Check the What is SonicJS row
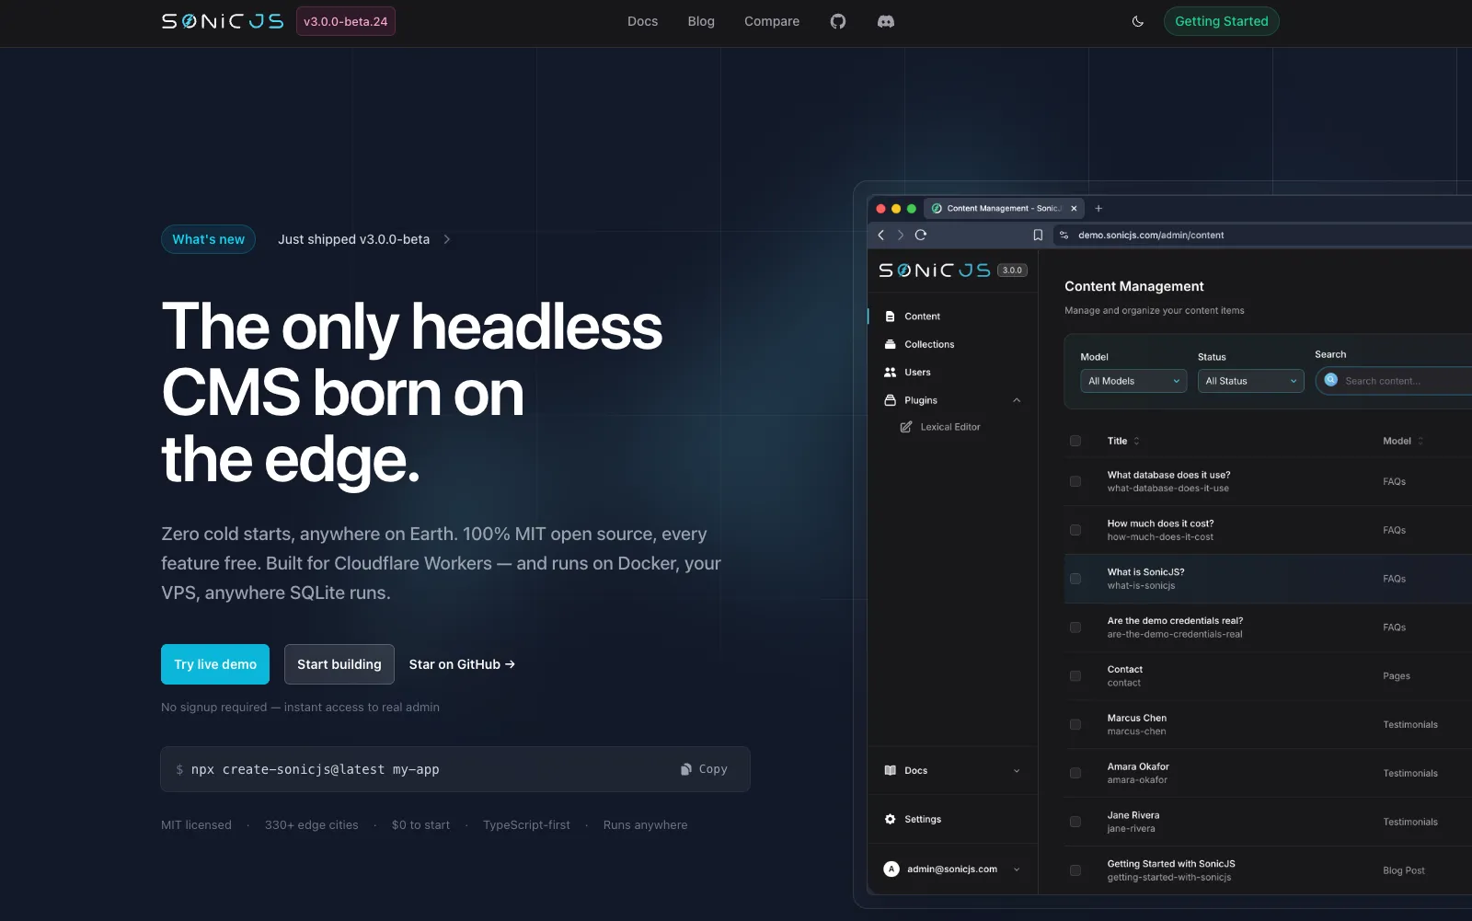Screen dimensions: 1472x921 (1075, 579)
